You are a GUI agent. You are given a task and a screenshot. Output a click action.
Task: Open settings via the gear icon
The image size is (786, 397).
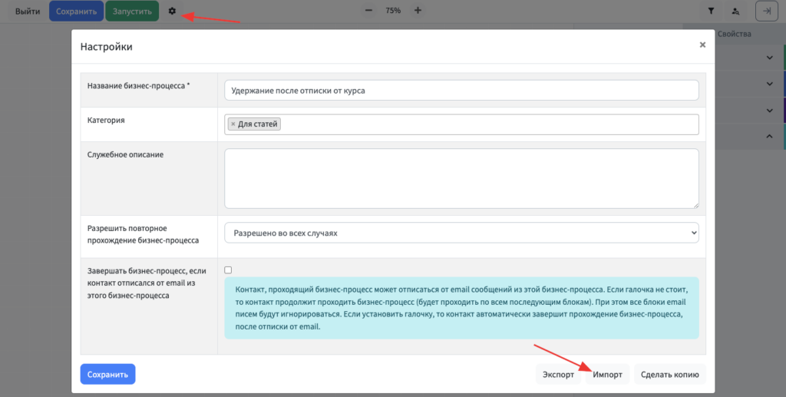(x=172, y=11)
